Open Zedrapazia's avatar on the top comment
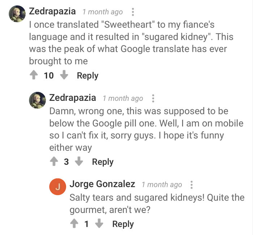Viewport: 253px width, 235px height. [x=17, y=14]
